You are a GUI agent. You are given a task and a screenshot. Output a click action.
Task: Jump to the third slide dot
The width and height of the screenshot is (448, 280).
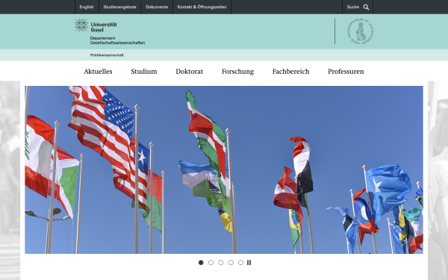tap(221, 263)
